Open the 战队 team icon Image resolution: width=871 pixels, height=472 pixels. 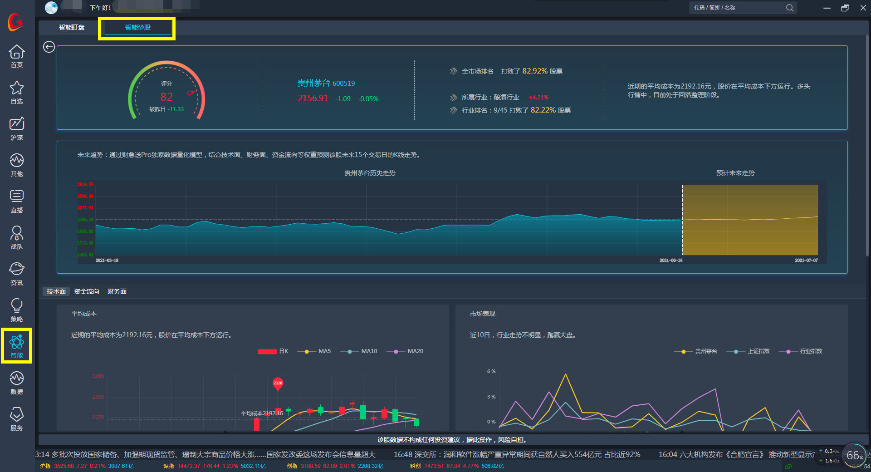point(17,237)
